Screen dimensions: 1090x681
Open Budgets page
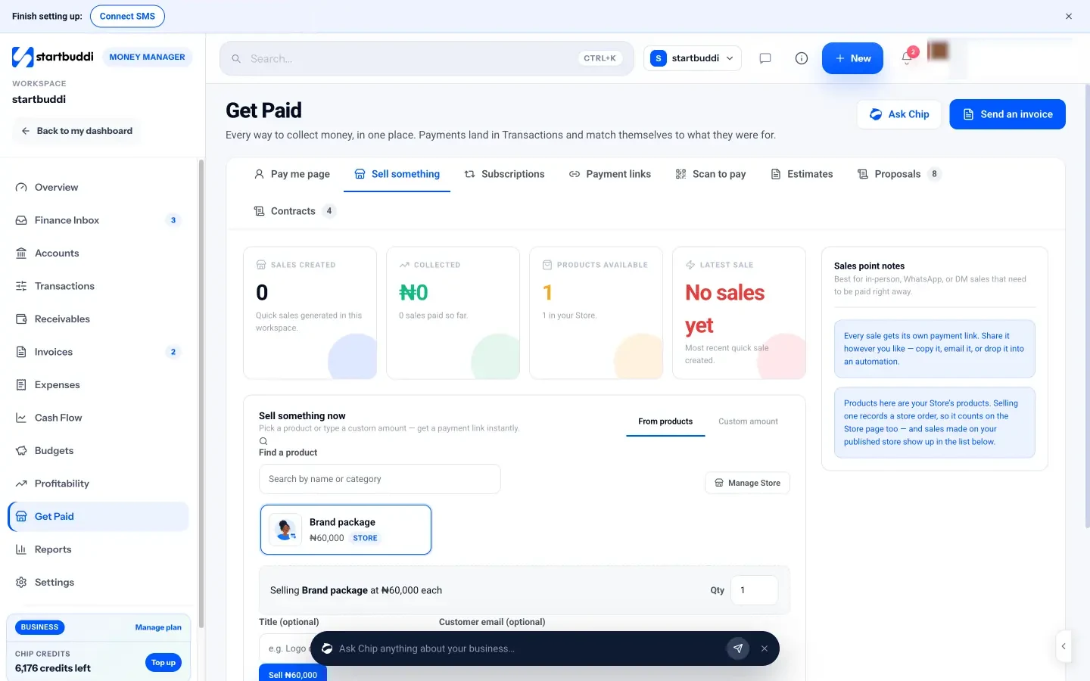coord(98,451)
